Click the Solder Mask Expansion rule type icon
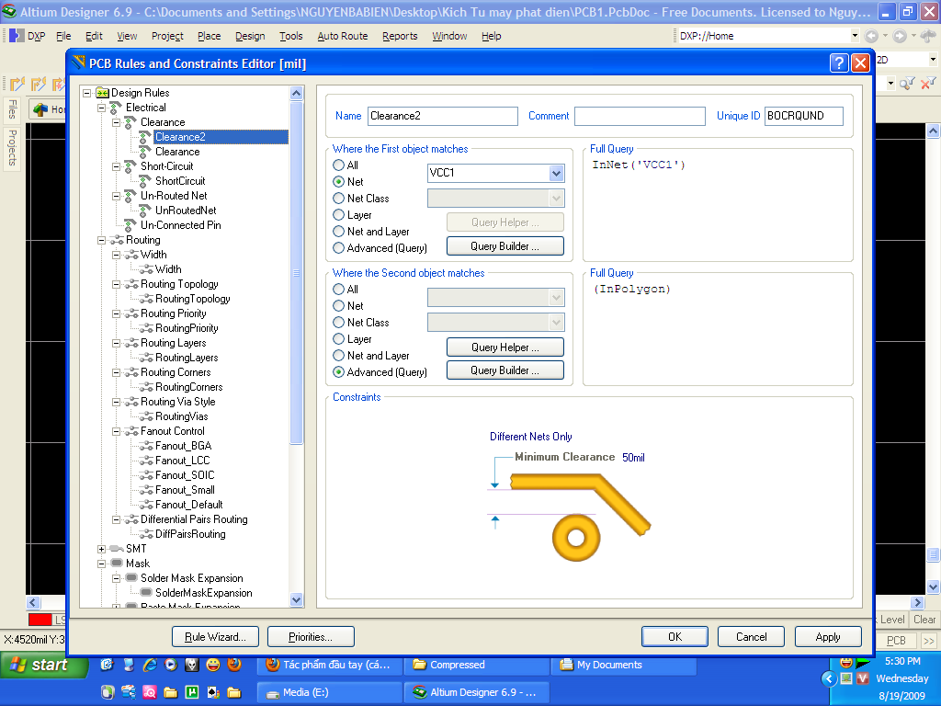The height and width of the screenshot is (706, 941). click(x=130, y=578)
